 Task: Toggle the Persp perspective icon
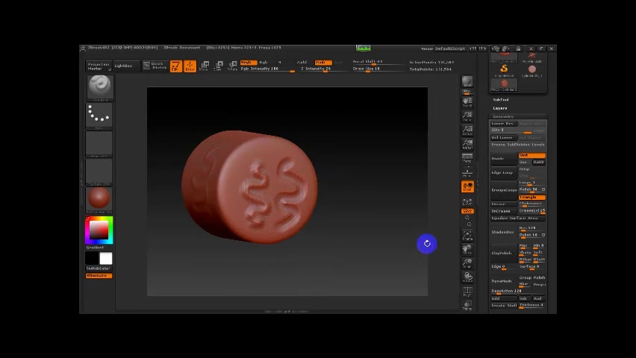467,158
